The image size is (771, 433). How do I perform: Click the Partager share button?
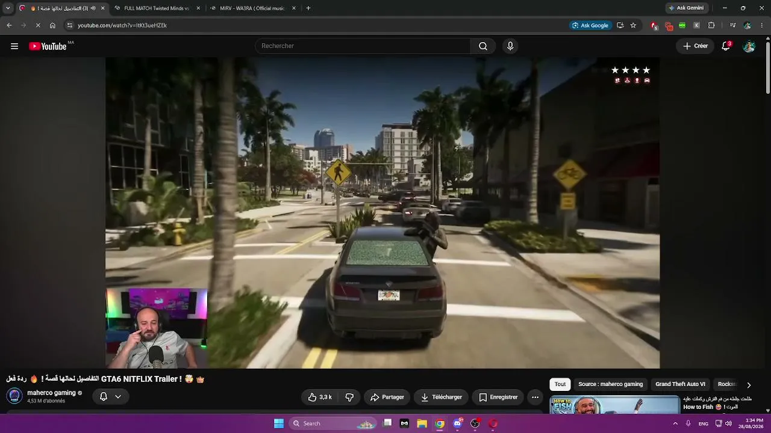coord(387,397)
